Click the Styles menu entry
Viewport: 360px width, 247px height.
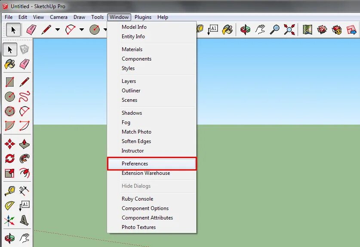pyautogui.click(x=152, y=68)
